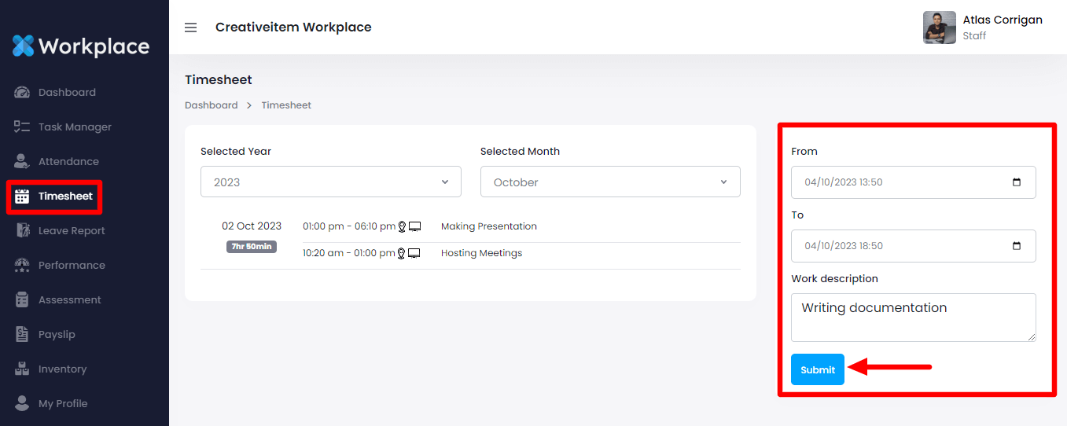Open the From date calendar picker
Viewport: 1067px width, 426px height.
pos(1017,182)
